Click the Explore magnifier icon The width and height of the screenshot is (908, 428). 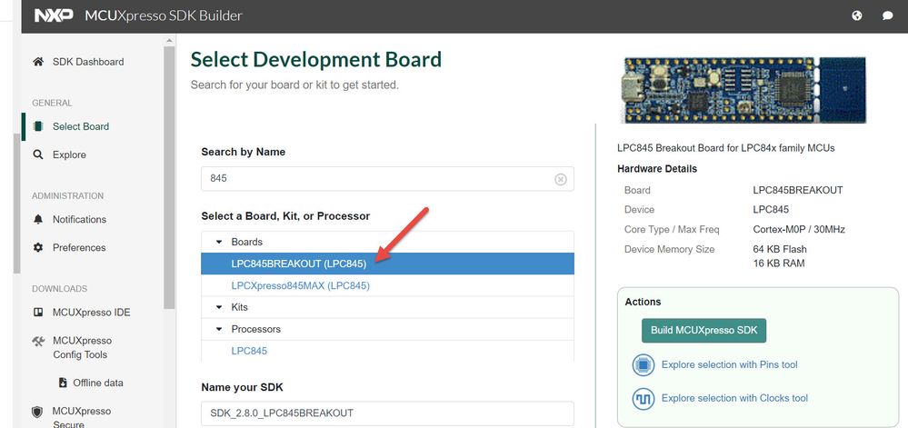click(x=38, y=154)
